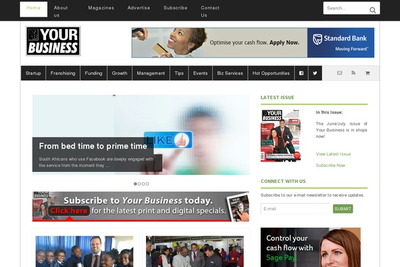The width and height of the screenshot is (400, 267).
Task: Click the Standard Bank banner ad
Action: click(x=253, y=43)
